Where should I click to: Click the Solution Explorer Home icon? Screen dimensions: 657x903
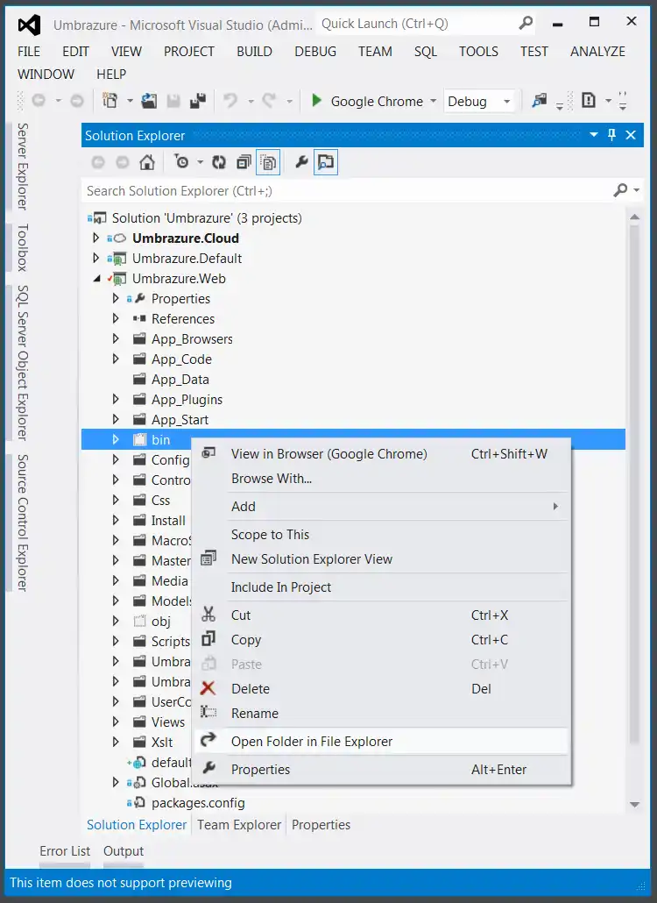tap(147, 162)
